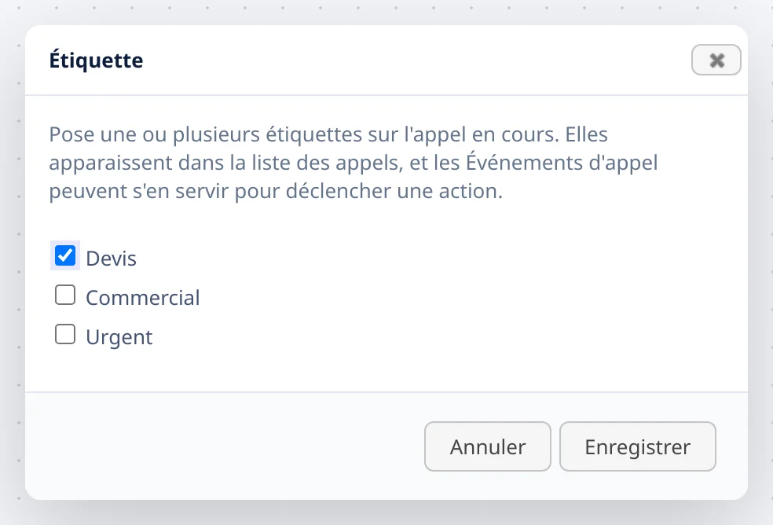
Task: Click empty footer area left of Annuler
Action: click(222, 446)
